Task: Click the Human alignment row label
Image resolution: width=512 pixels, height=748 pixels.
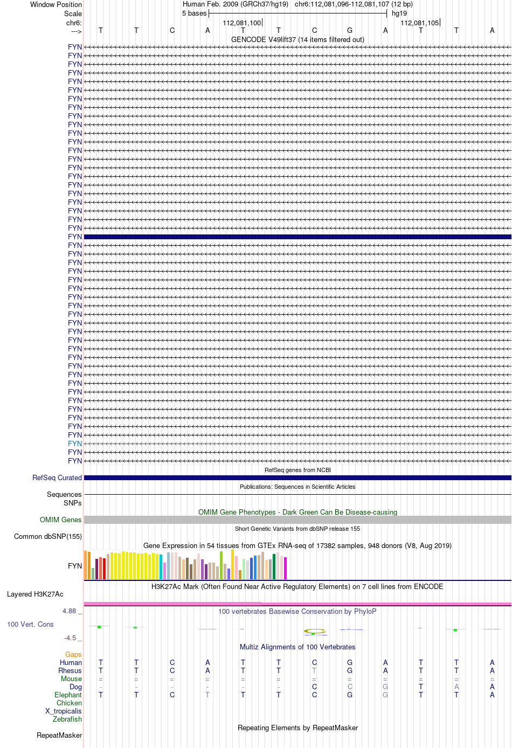Action: pyautogui.click(x=71, y=662)
